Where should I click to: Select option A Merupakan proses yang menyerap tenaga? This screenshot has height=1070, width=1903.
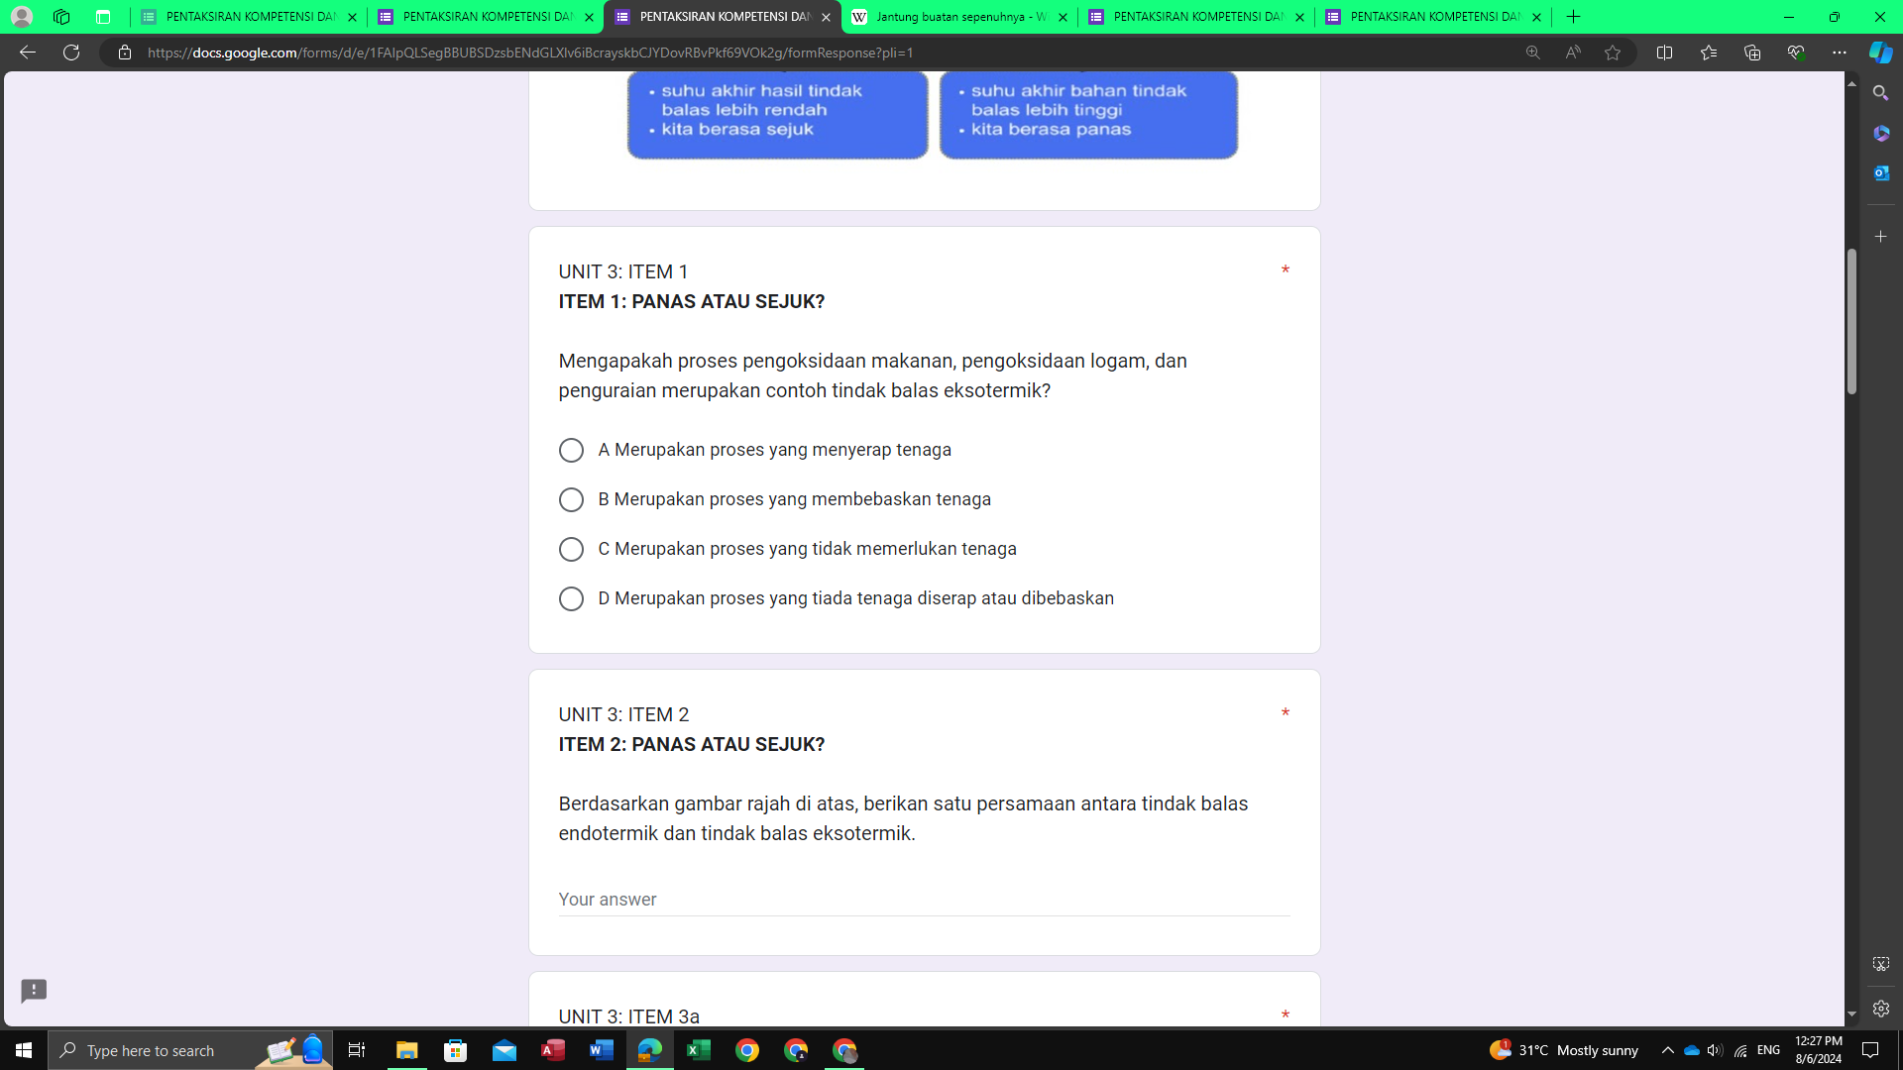tap(571, 450)
